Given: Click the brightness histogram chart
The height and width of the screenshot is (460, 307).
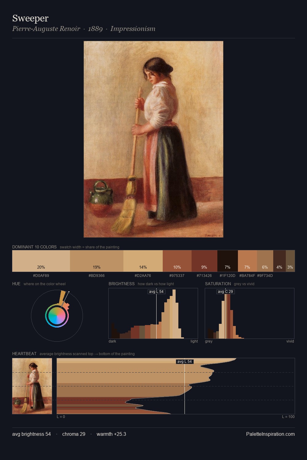Looking at the screenshot, I should tap(153, 313).
